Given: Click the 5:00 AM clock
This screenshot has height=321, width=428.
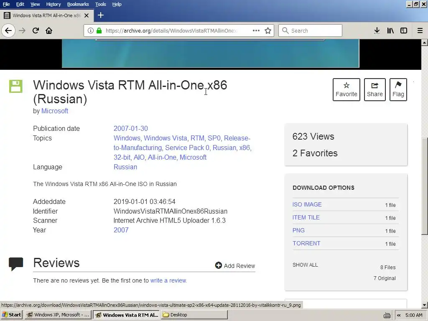Looking at the screenshot, I should pyautogui.click(x=414, y=315).
